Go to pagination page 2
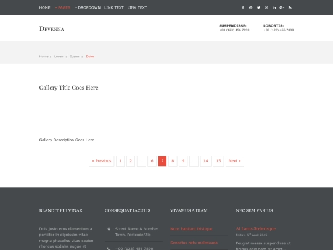Screen dimensions: 333x250 tap(131, 161)
